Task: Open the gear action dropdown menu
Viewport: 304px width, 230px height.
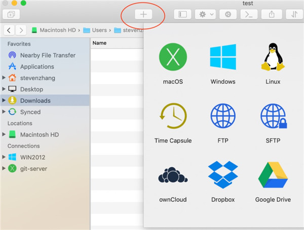Action: (x=206, y=15)
